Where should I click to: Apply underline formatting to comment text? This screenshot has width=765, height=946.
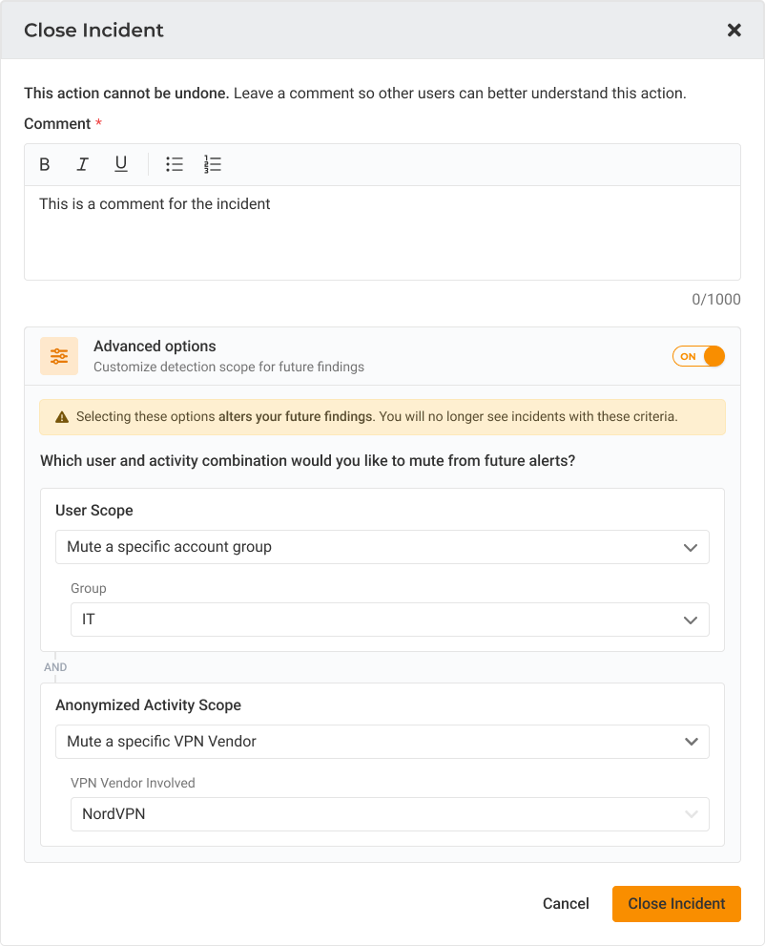coord(120,164)
